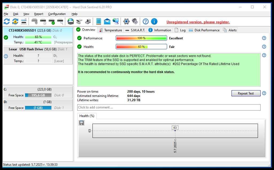Click the D: free space (? GB) bar
The height and width of the screenshot is (170, 274).
tap(38, 108)
